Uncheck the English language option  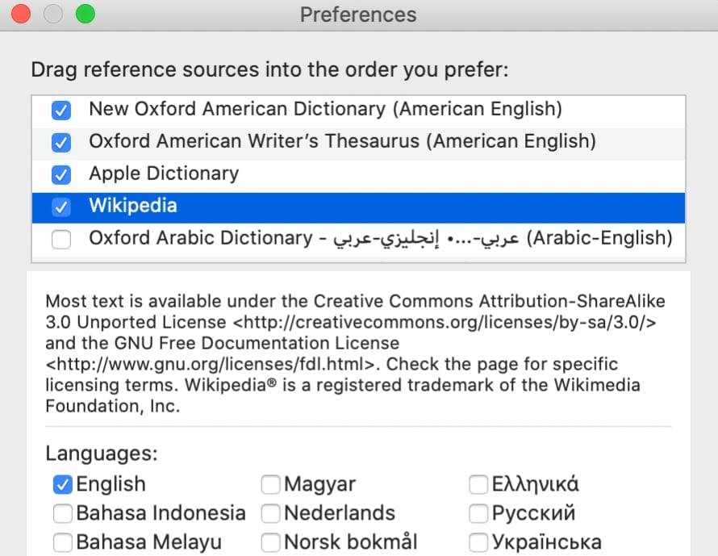point(62,484)
